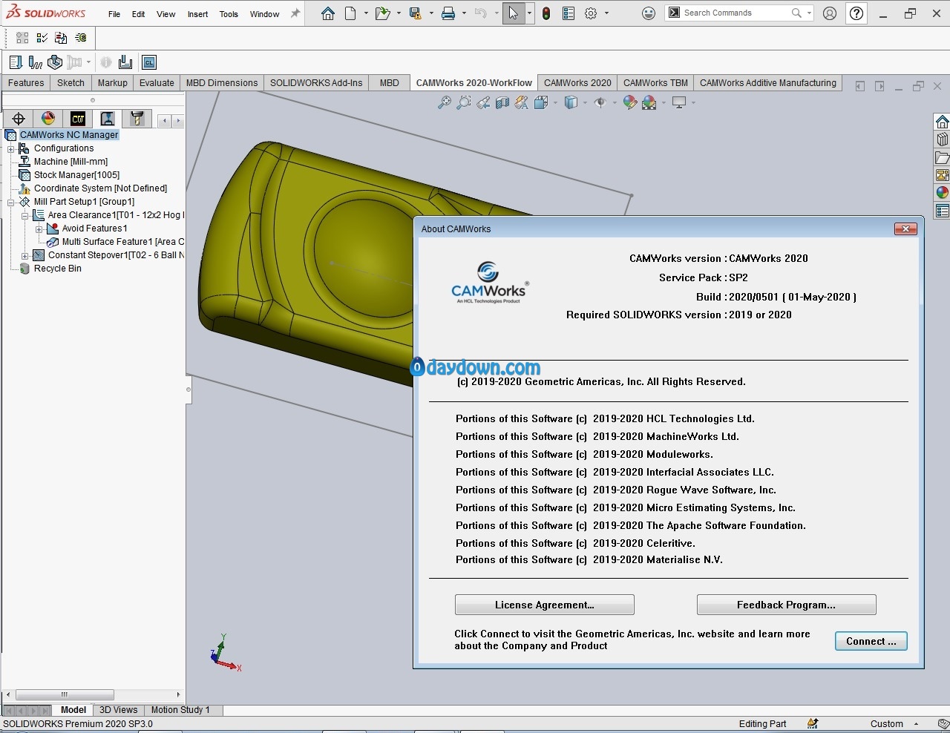Switch to the CAMWorks Additive Manufacturing tab
Image resolution: width=950 pixels, height=733 pixels.
pos(767,83)
